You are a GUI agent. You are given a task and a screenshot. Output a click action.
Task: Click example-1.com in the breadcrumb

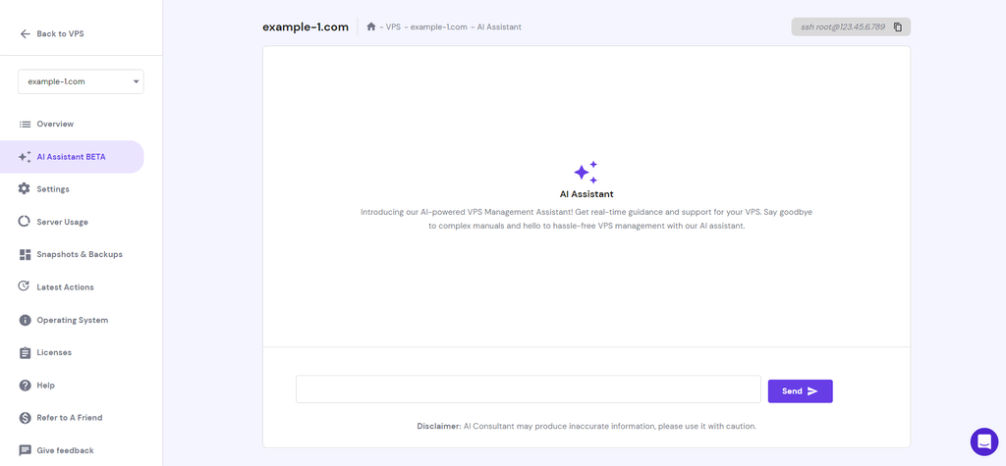click(x=438, y=26)
